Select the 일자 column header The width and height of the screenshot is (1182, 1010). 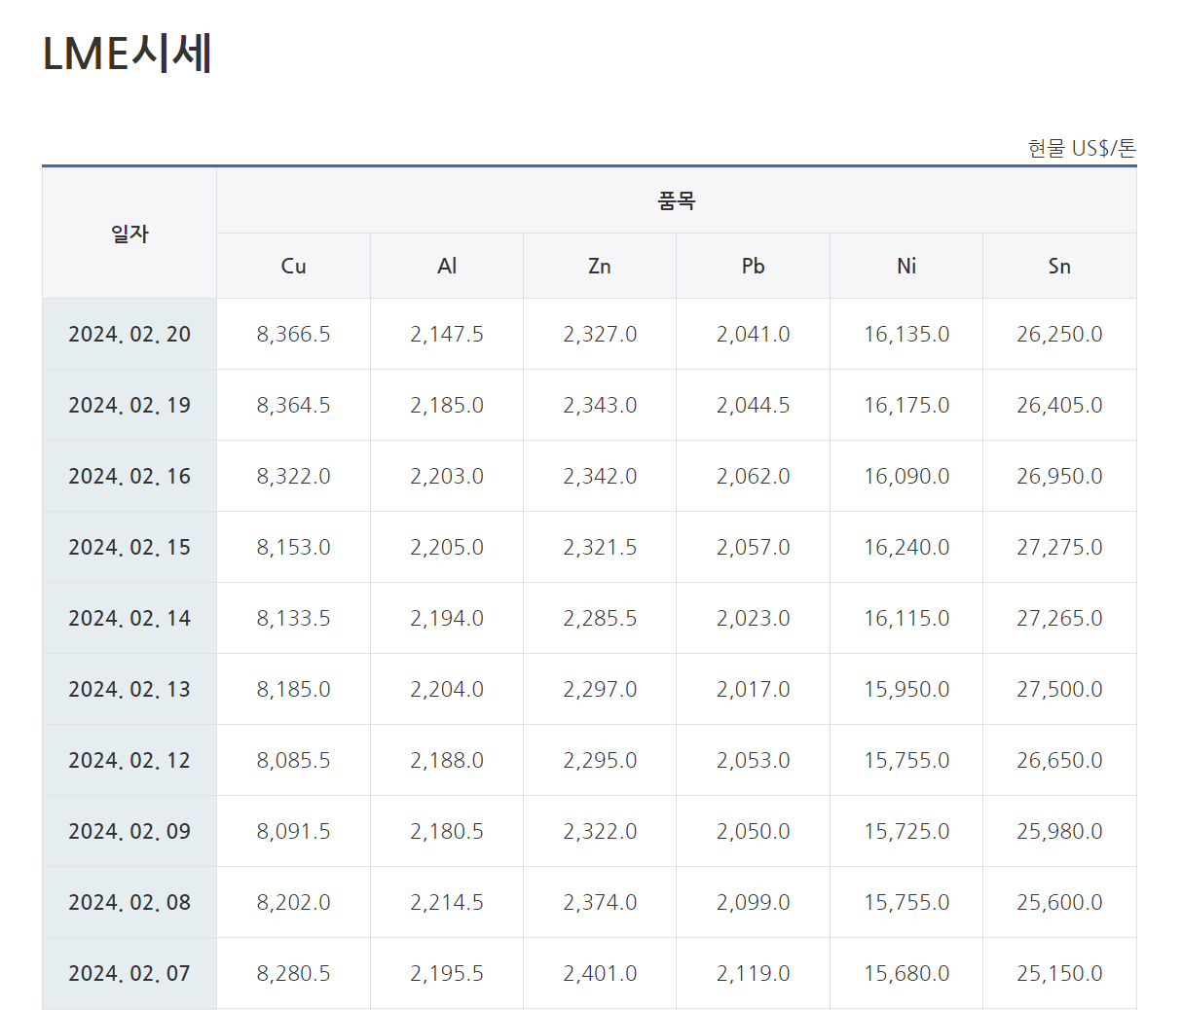[129, 234]
